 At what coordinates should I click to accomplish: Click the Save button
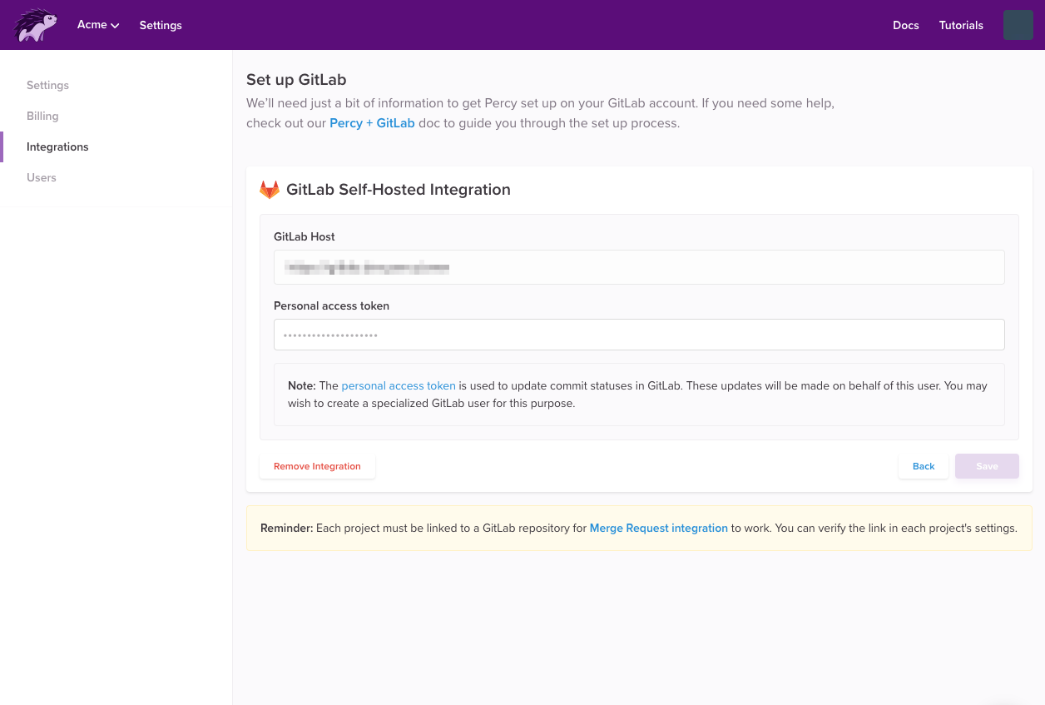coord(987,466)
